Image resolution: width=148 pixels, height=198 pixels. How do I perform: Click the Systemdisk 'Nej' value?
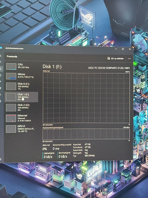pos(86,150)
